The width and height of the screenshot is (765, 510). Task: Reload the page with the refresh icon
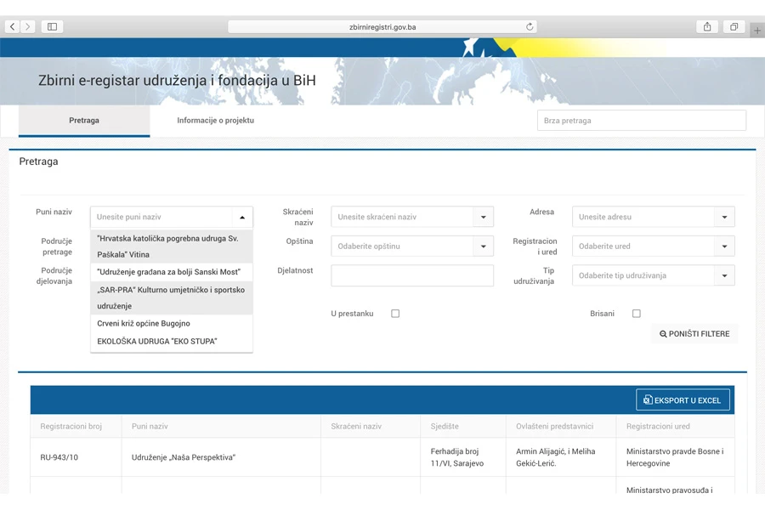[530, 27]
